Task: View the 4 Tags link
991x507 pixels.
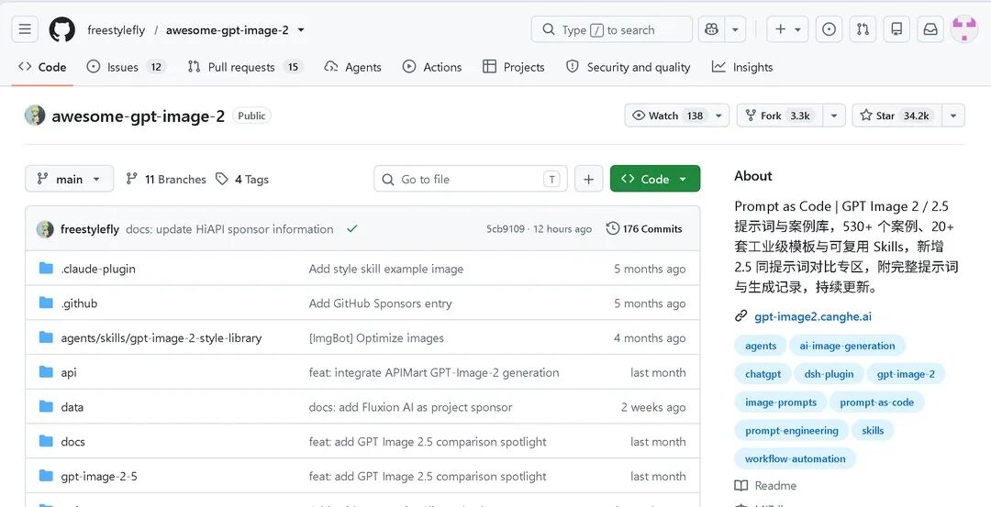Action: tap(242, 180)
